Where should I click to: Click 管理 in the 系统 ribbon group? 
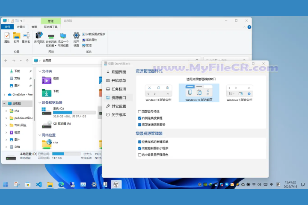[87, 46]
